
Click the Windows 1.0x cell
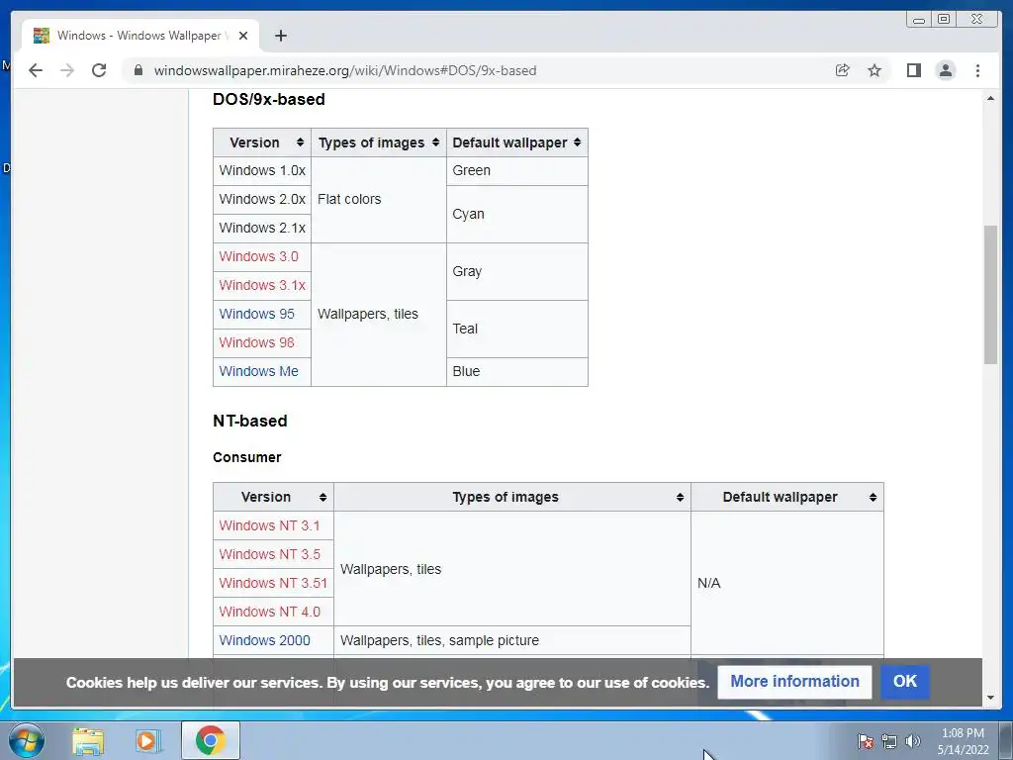[x=262, y=171]
